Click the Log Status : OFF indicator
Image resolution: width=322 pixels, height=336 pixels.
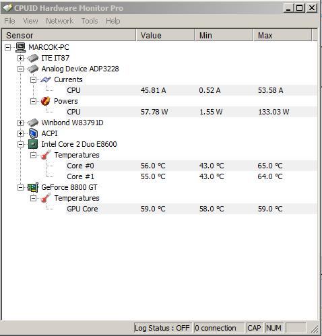(162, 328)
